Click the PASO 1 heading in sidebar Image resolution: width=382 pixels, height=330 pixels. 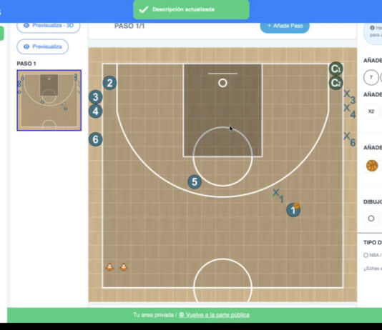(26, 64)
